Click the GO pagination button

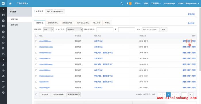[191, 95]
